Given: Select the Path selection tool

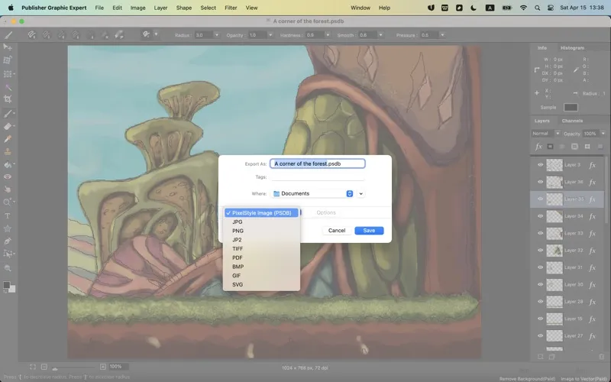Looking at the screenshot, I should (x=8, y=254).
